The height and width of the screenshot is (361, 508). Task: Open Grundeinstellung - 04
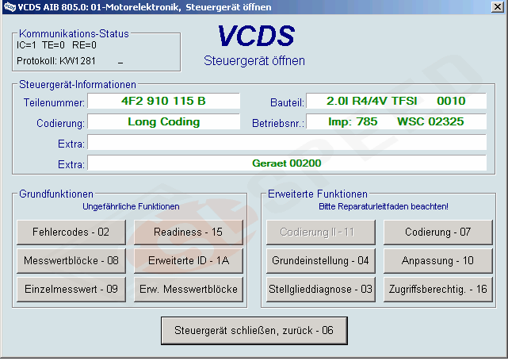point(321,261)
